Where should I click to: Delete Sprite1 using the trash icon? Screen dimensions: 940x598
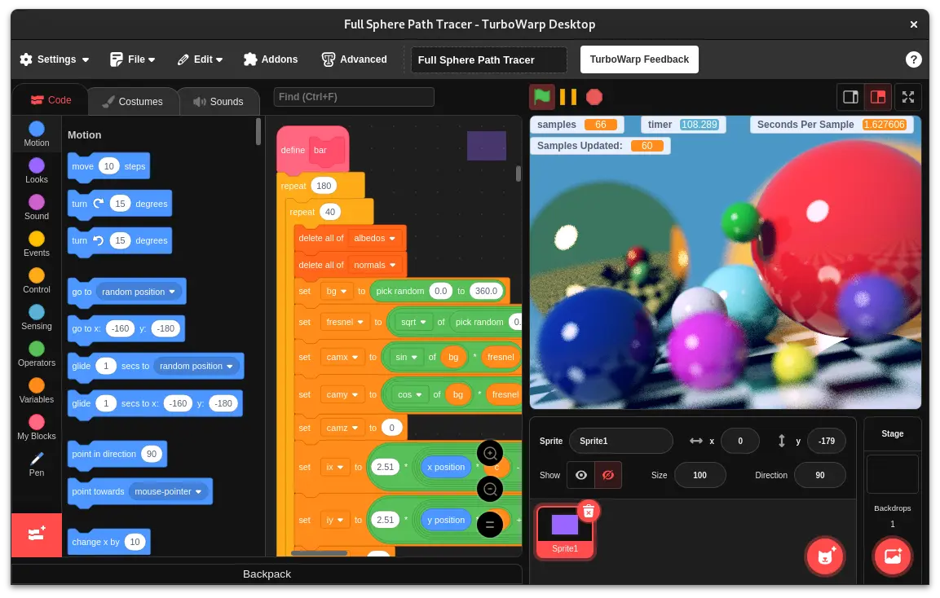click(x=589, y=511)
